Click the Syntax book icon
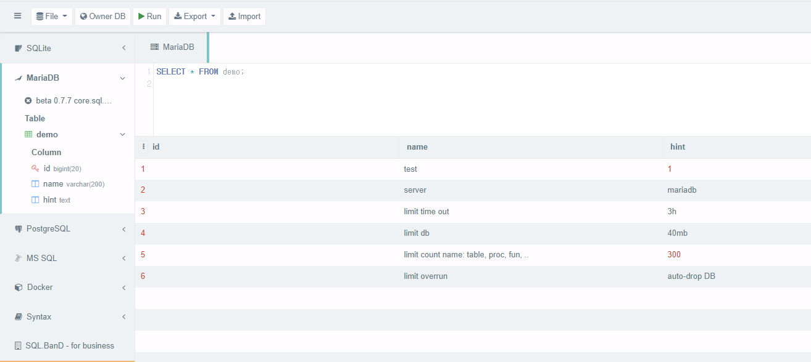 [19, 316]
